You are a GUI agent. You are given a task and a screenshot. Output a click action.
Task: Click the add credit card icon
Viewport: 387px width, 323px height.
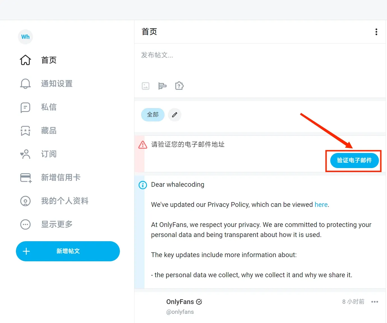click(x=26, y=178)
